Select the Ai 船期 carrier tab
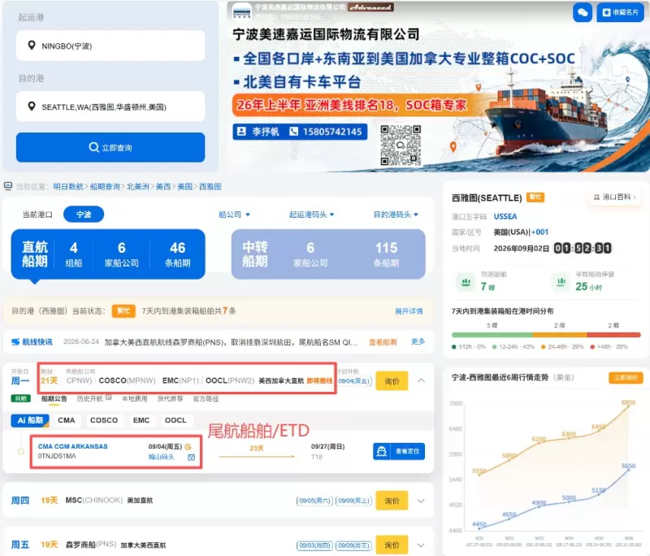Viewport: 650px width, 556px height. pos(30,420)
